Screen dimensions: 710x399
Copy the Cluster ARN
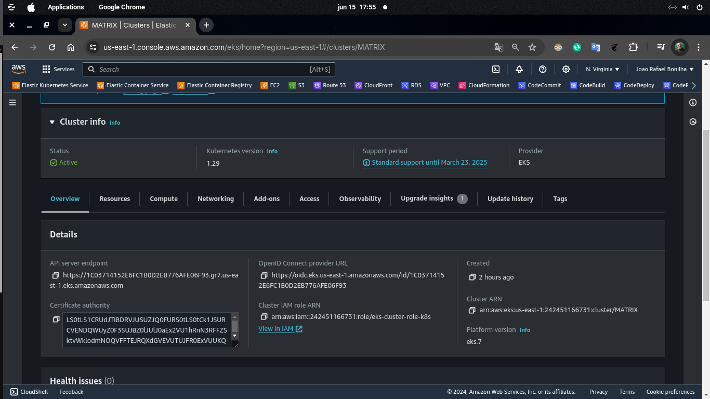click(x=472, y=310)
